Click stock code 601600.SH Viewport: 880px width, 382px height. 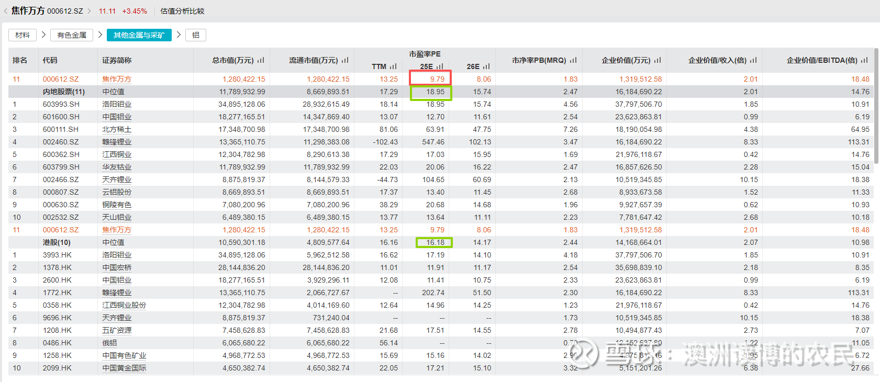[61, 117]
